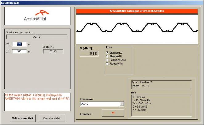The height and width of the screenshot is (125, 204).
Task: Open the Z Section dropdown list
Action: (x=122, y=104)
